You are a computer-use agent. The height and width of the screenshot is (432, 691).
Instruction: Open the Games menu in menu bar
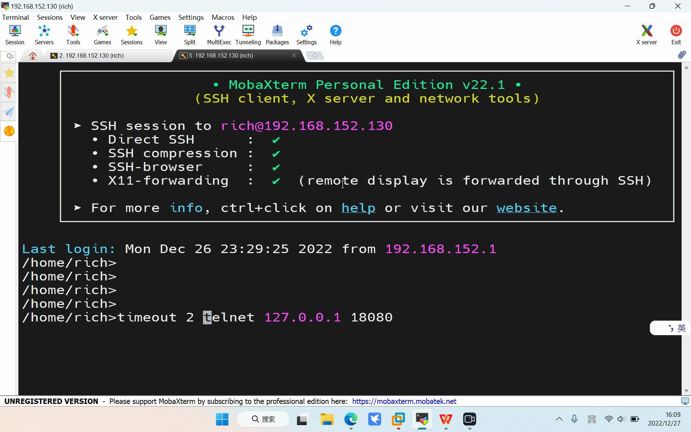[x=160, y=17]
